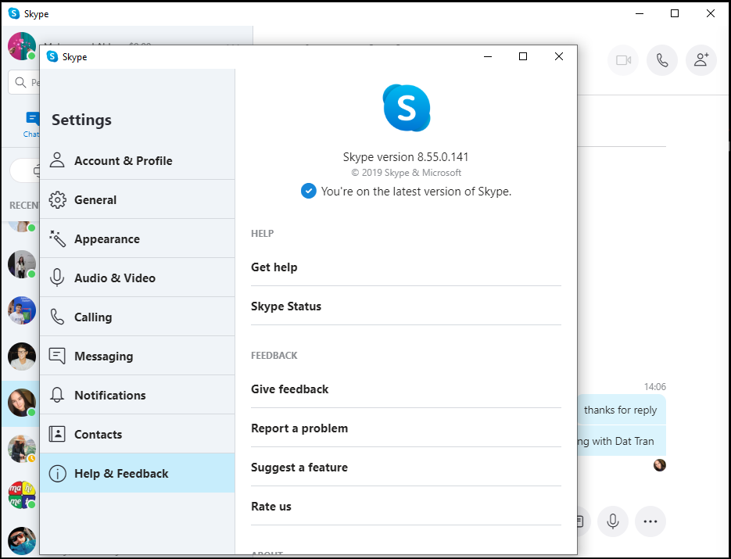
Task: Open Get help link
Action: 406,267
